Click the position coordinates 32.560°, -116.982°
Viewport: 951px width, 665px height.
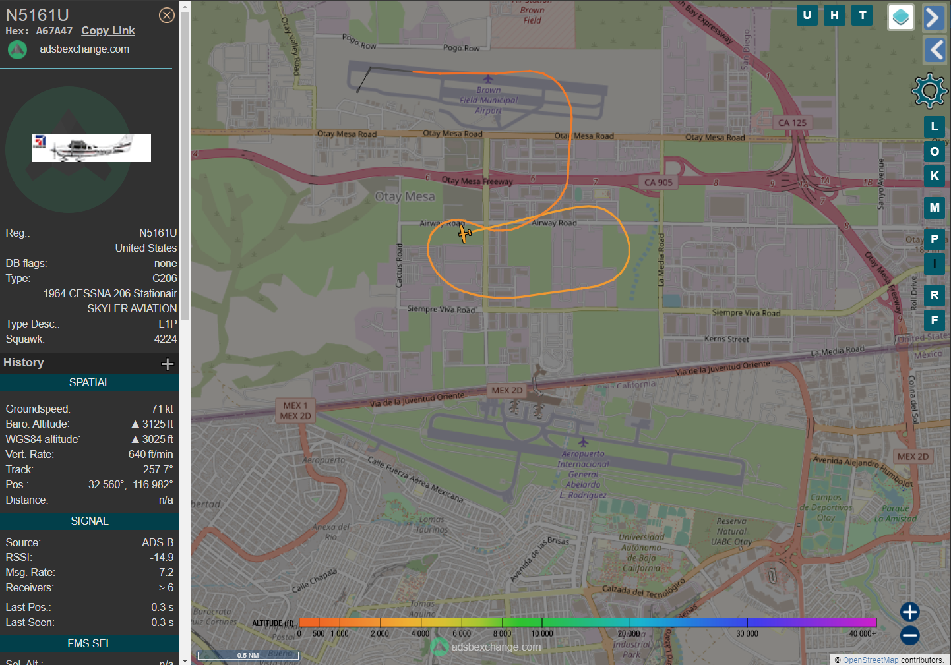131,485
